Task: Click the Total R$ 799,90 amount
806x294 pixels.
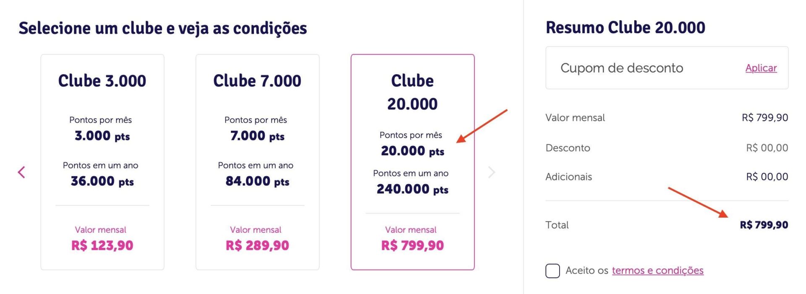Action: tap(764, 225)
